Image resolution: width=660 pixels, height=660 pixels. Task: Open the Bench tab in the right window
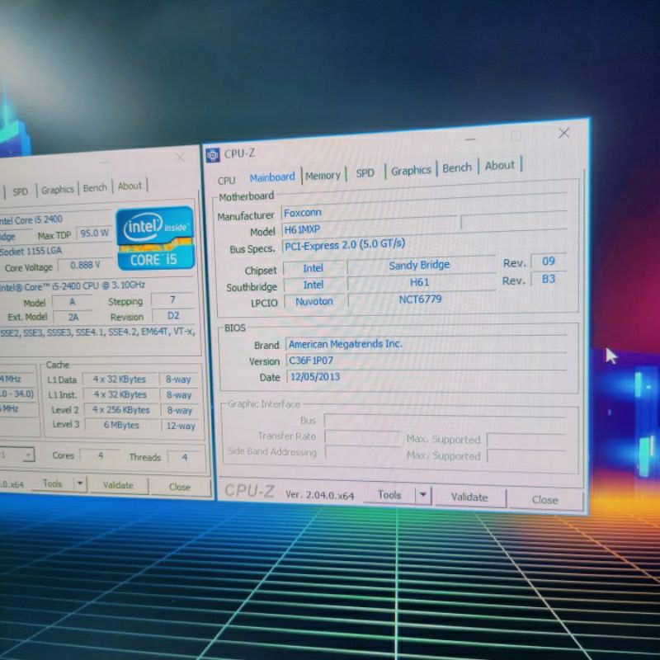457,168
